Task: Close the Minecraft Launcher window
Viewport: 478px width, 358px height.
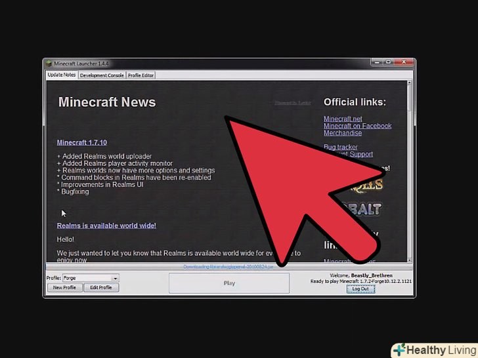Action: 404,62
